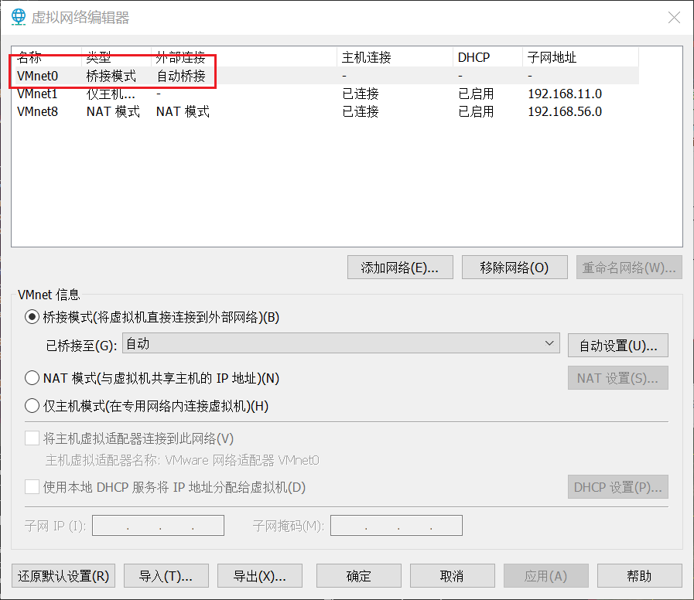Click the 子网掩码 input field
Image resolution: width=694 pixels, height=600 pixels.
(397, 525)
